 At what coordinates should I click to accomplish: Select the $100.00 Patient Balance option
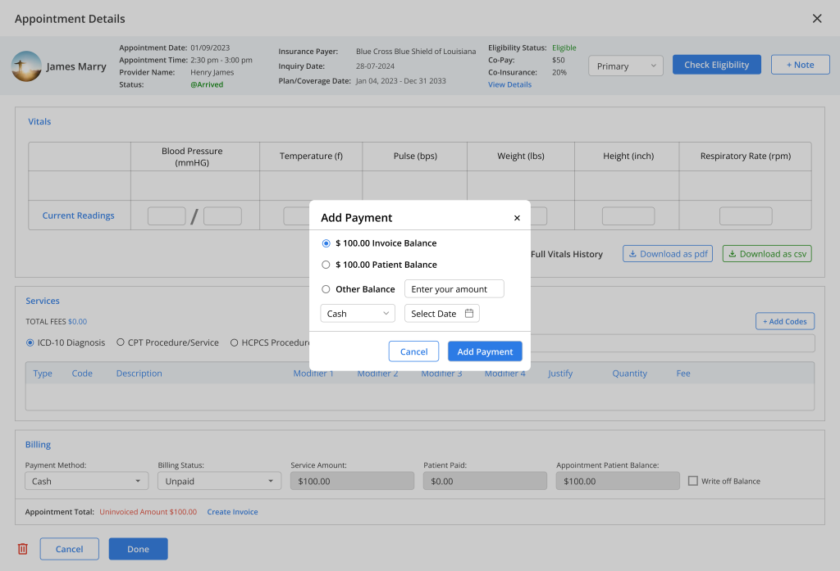click(326, 265)
